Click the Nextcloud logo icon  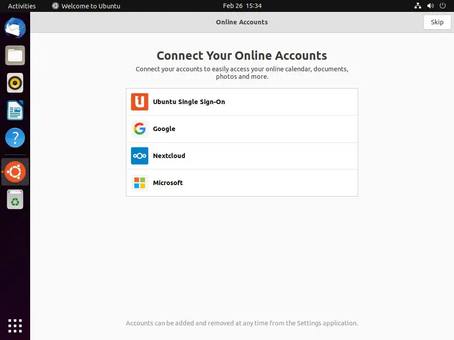pos(140,156)
